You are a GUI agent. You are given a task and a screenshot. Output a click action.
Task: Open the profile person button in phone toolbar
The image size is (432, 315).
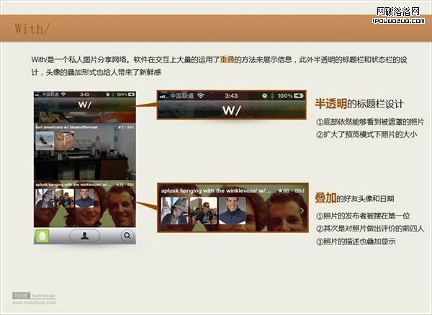click(x=84, y=235)
